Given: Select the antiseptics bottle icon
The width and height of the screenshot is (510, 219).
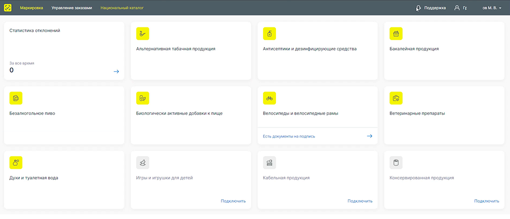Looking at the screenshot, I should click(269, 34).
